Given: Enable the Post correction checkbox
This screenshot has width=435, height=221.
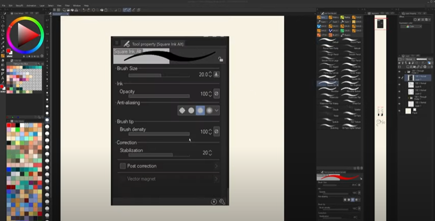Looking at the screenshot, I should tap(122, 166).
